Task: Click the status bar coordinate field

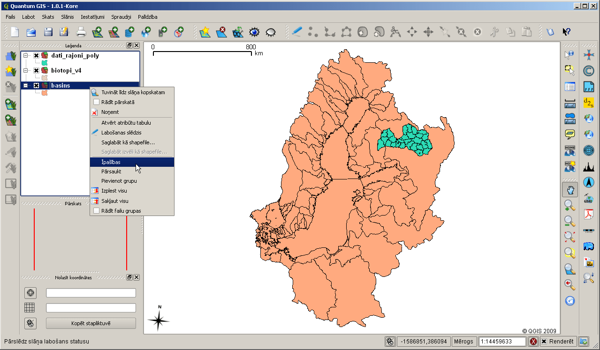Action: 424,342
